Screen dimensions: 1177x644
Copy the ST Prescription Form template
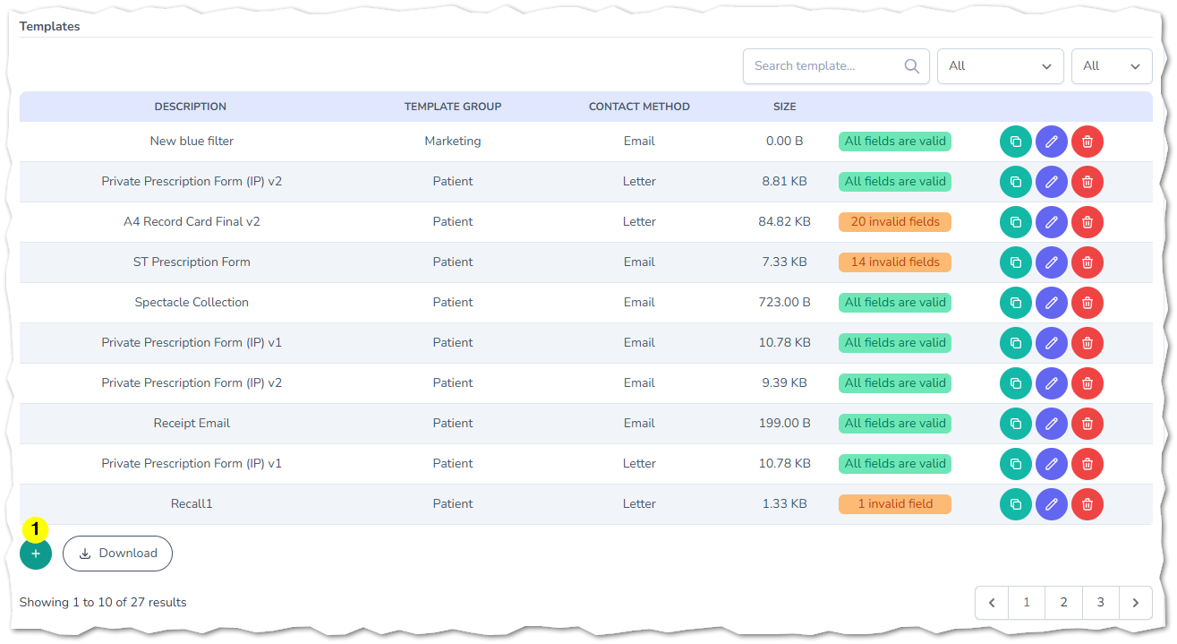1016,262
